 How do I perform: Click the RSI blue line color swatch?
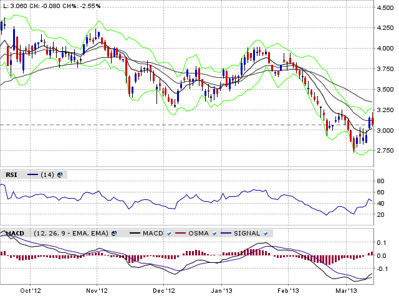tap(32, 174)
